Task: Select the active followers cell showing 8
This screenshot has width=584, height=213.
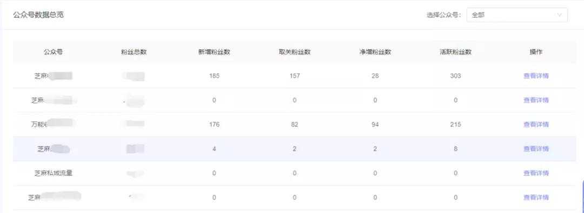Action: [455, 149]
